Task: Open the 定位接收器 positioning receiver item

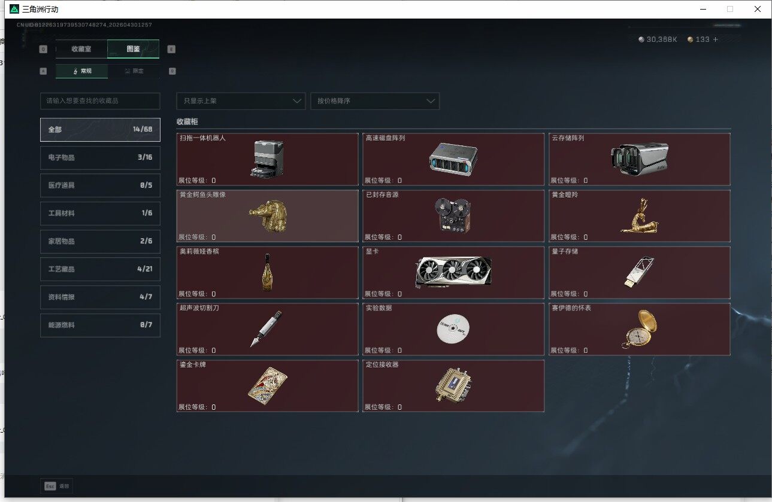Action: point(453,386)
